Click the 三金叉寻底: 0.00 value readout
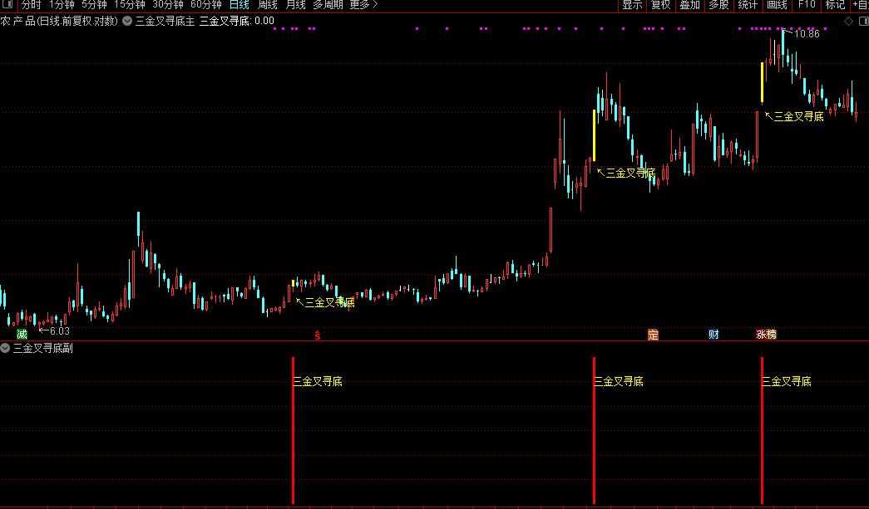Image resolution: width=869 pixels, height=509 pixels. (237, 21)
